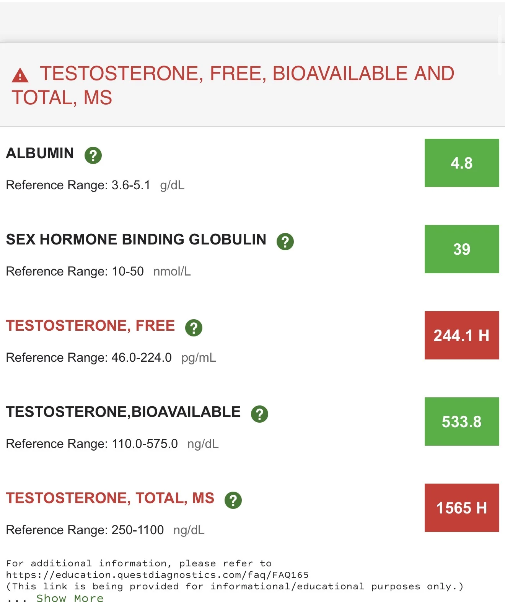This screenshot has height=602, width=505.
Task: Click the red TESTOSTERONE, FREE label
Action: (x=91, y=326)
